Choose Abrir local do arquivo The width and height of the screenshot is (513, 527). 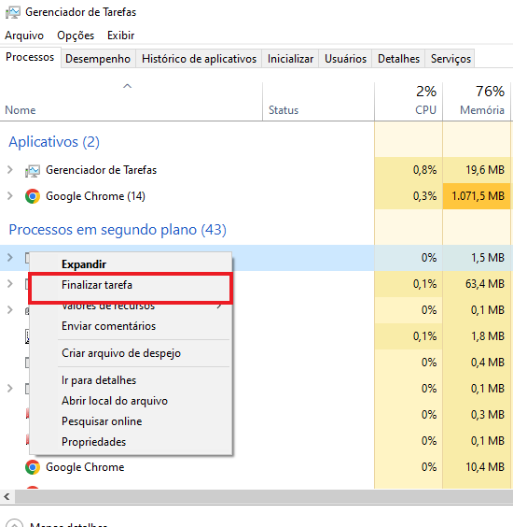tap(115, 401)
